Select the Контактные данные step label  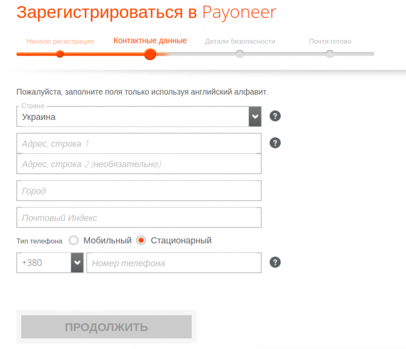point(150,41)
